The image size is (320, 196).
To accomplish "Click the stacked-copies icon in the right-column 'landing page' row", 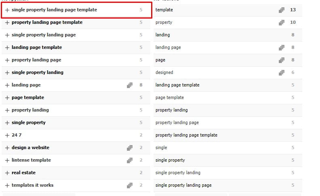I will point(282,47).
